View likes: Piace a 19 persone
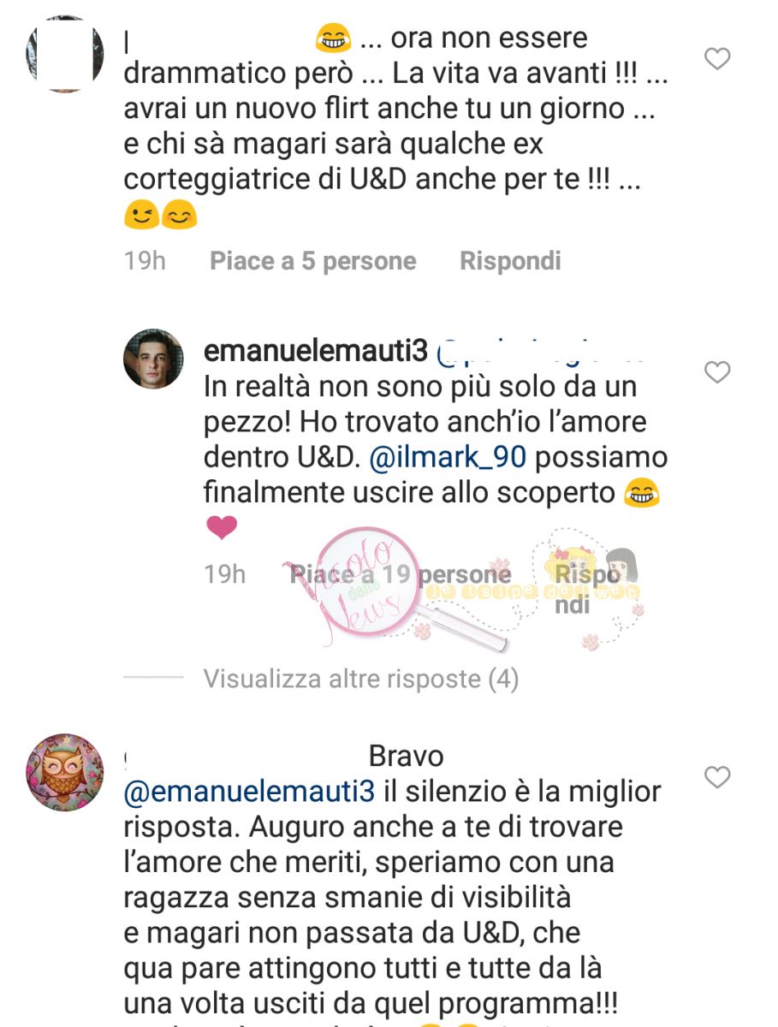This screenshot has height=1027, width=778. pyautogui.click(x=401, y=574)
